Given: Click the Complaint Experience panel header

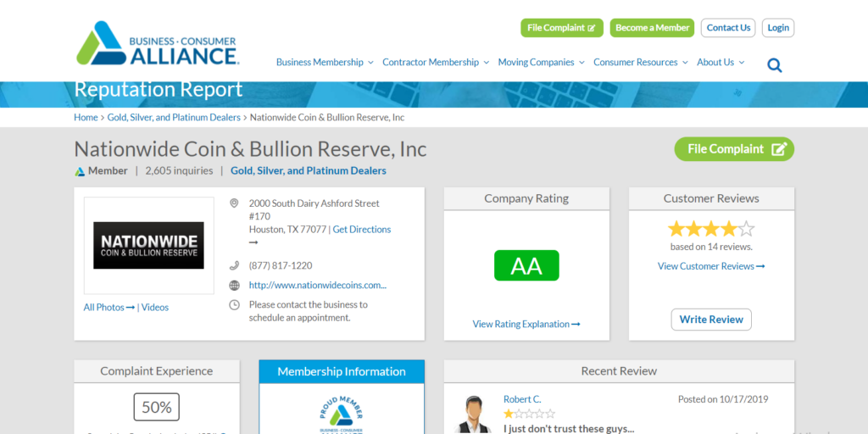Looking at the screenshot, I should click(x=157, y=371).
